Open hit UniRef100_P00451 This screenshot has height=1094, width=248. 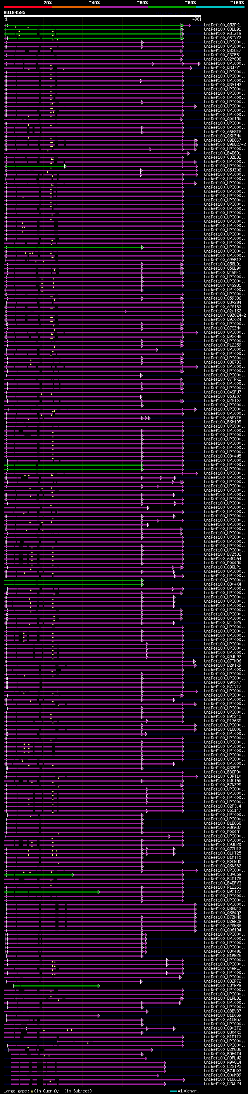click(222, 832)
